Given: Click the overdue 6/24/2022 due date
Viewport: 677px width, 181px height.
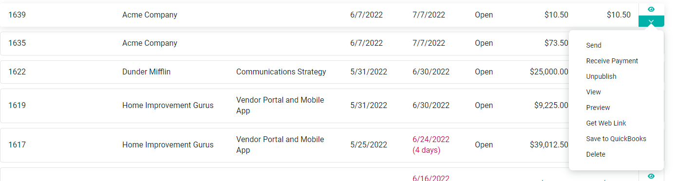Looking at the screenshot, I should click(431, 140).
